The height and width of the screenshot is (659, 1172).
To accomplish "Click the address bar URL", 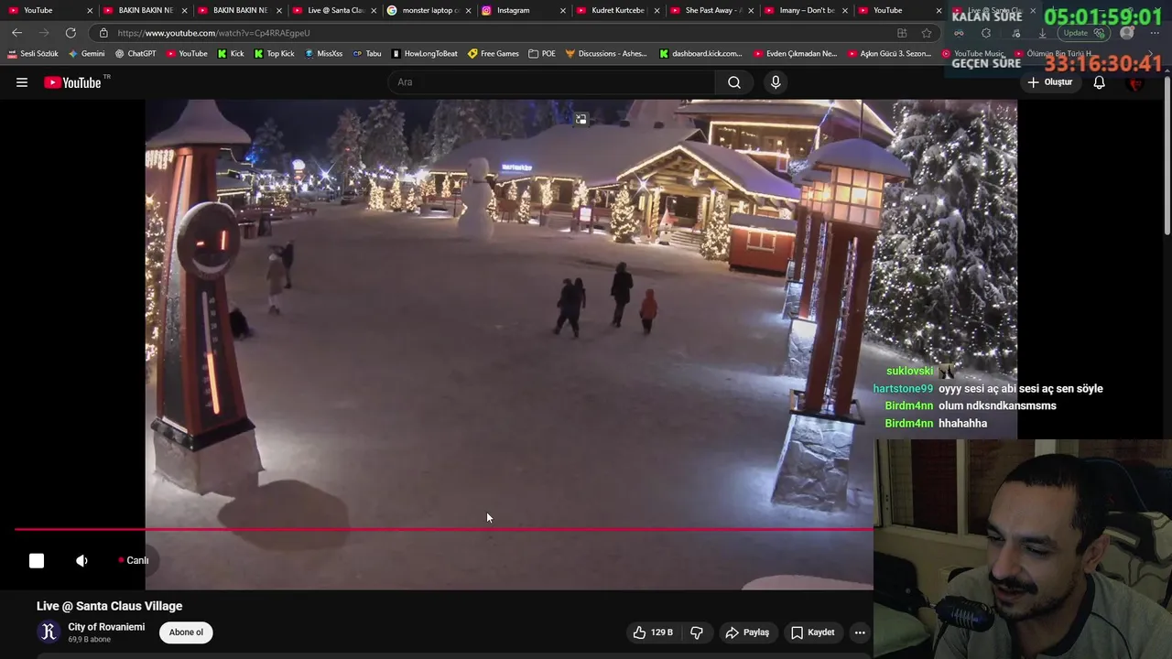I will (214, 33).
